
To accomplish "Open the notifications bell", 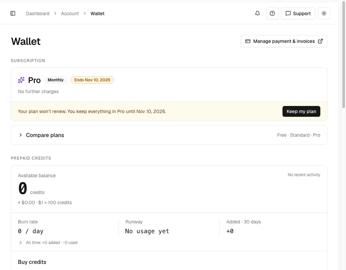I will tap(257, 13).
